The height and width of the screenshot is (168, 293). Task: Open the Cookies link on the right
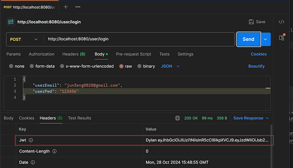point(258,54)
